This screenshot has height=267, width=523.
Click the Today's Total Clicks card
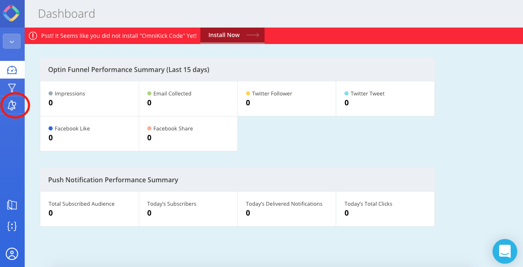click(385, 209)
